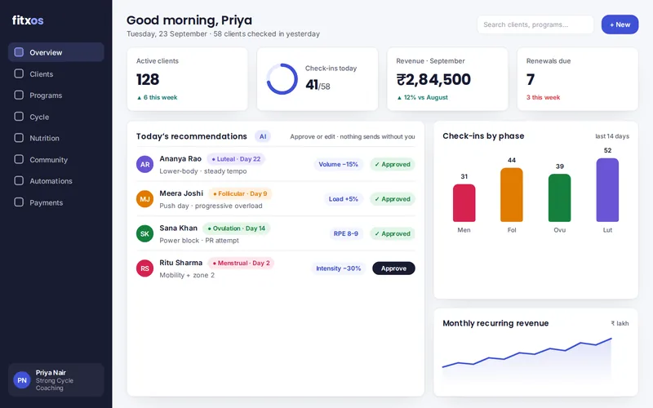Click the Load +5% chip

pos(343,199)
